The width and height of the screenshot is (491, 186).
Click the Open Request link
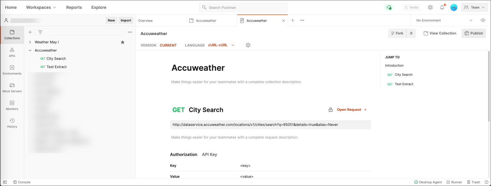point(352,110)
